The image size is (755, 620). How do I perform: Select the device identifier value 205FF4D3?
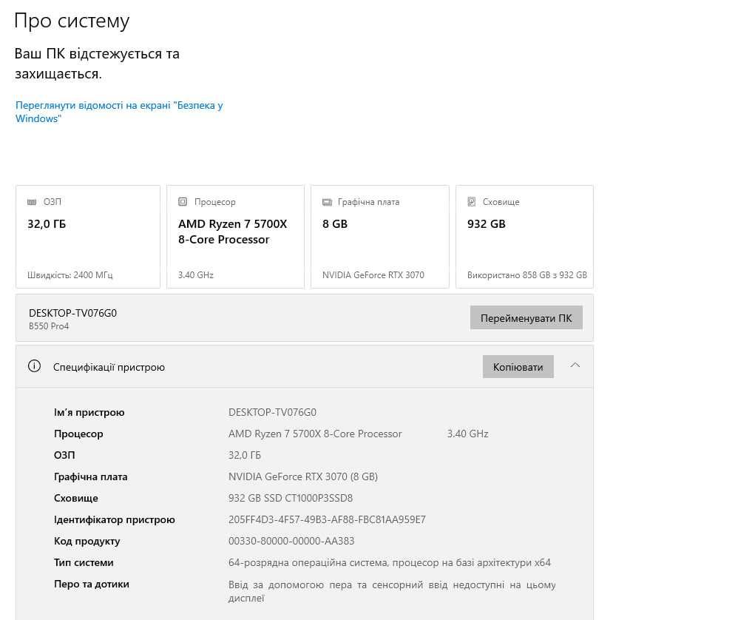327,520
